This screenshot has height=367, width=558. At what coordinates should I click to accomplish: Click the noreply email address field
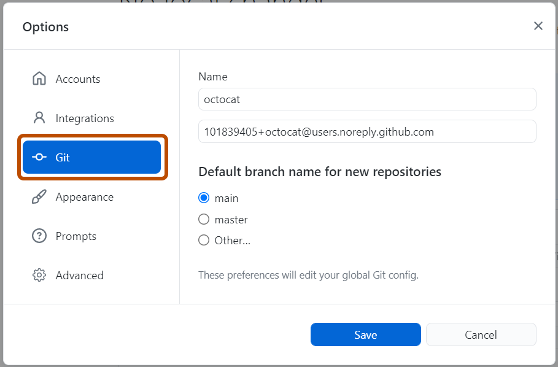(366, 131)
